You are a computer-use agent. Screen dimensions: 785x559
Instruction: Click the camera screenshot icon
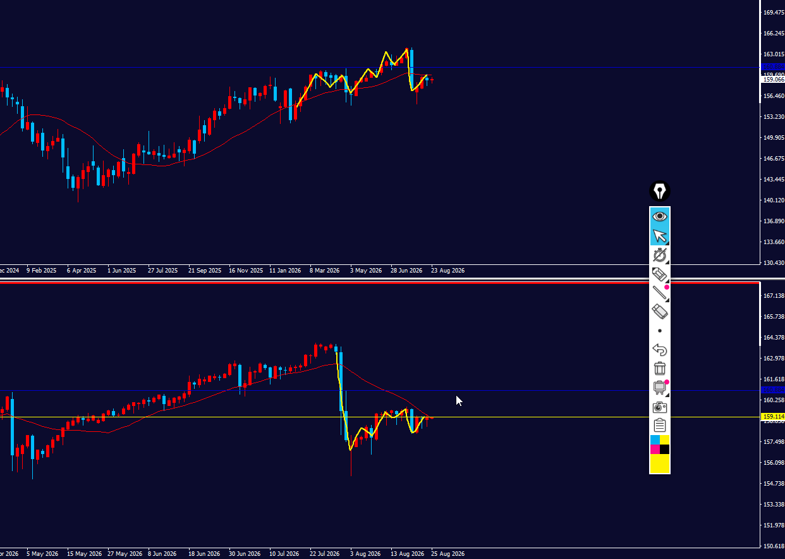[x=660, y=407]
